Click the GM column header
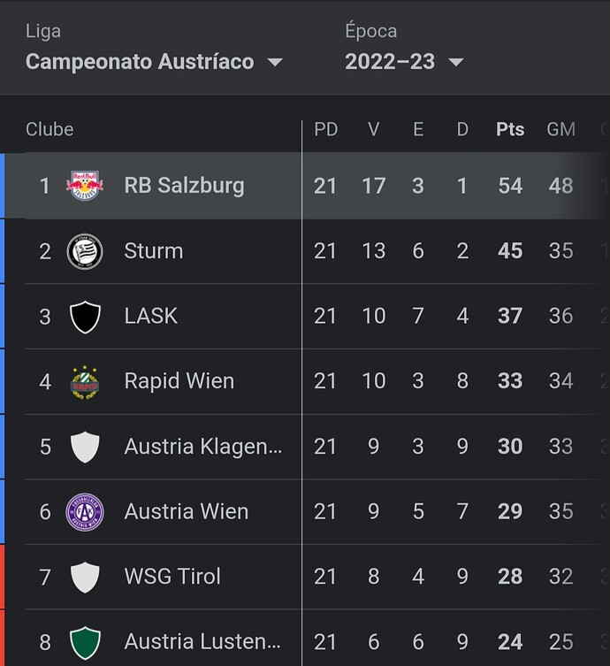This screenshot has width=610, height=666. point(560,129)
